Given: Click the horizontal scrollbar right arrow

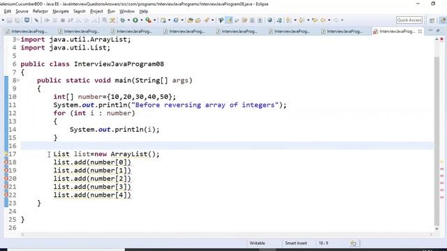Looking at the screenshot, I should [431, 234].
